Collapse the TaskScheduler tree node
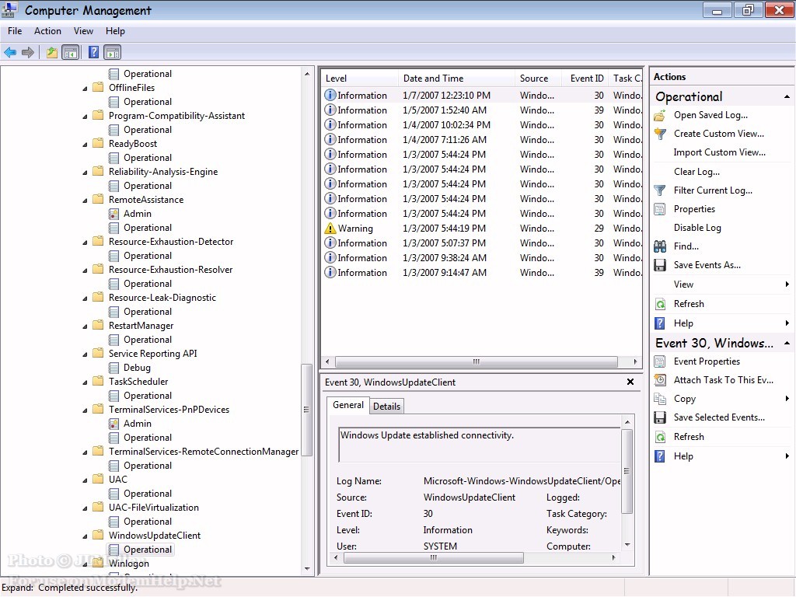 click(85, 382)
